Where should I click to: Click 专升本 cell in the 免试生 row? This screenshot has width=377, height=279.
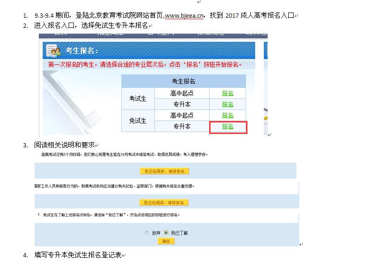pyautogui.click(x=182, y=126)
